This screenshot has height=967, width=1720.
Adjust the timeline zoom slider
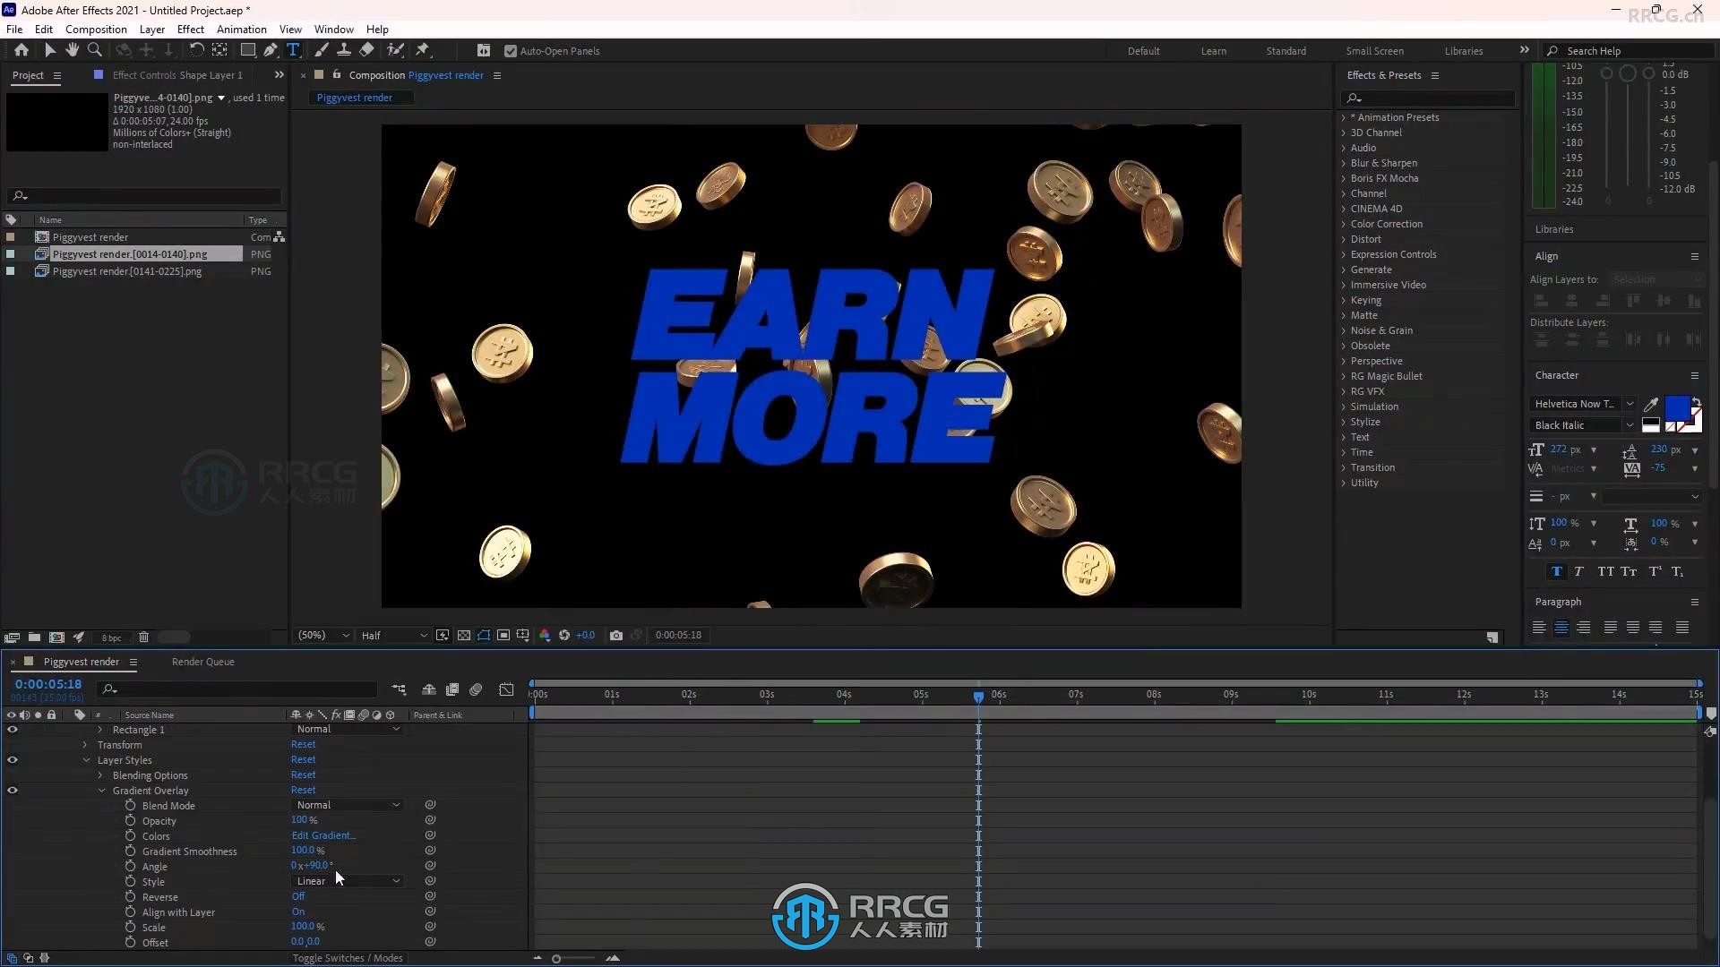click(556, 959)
